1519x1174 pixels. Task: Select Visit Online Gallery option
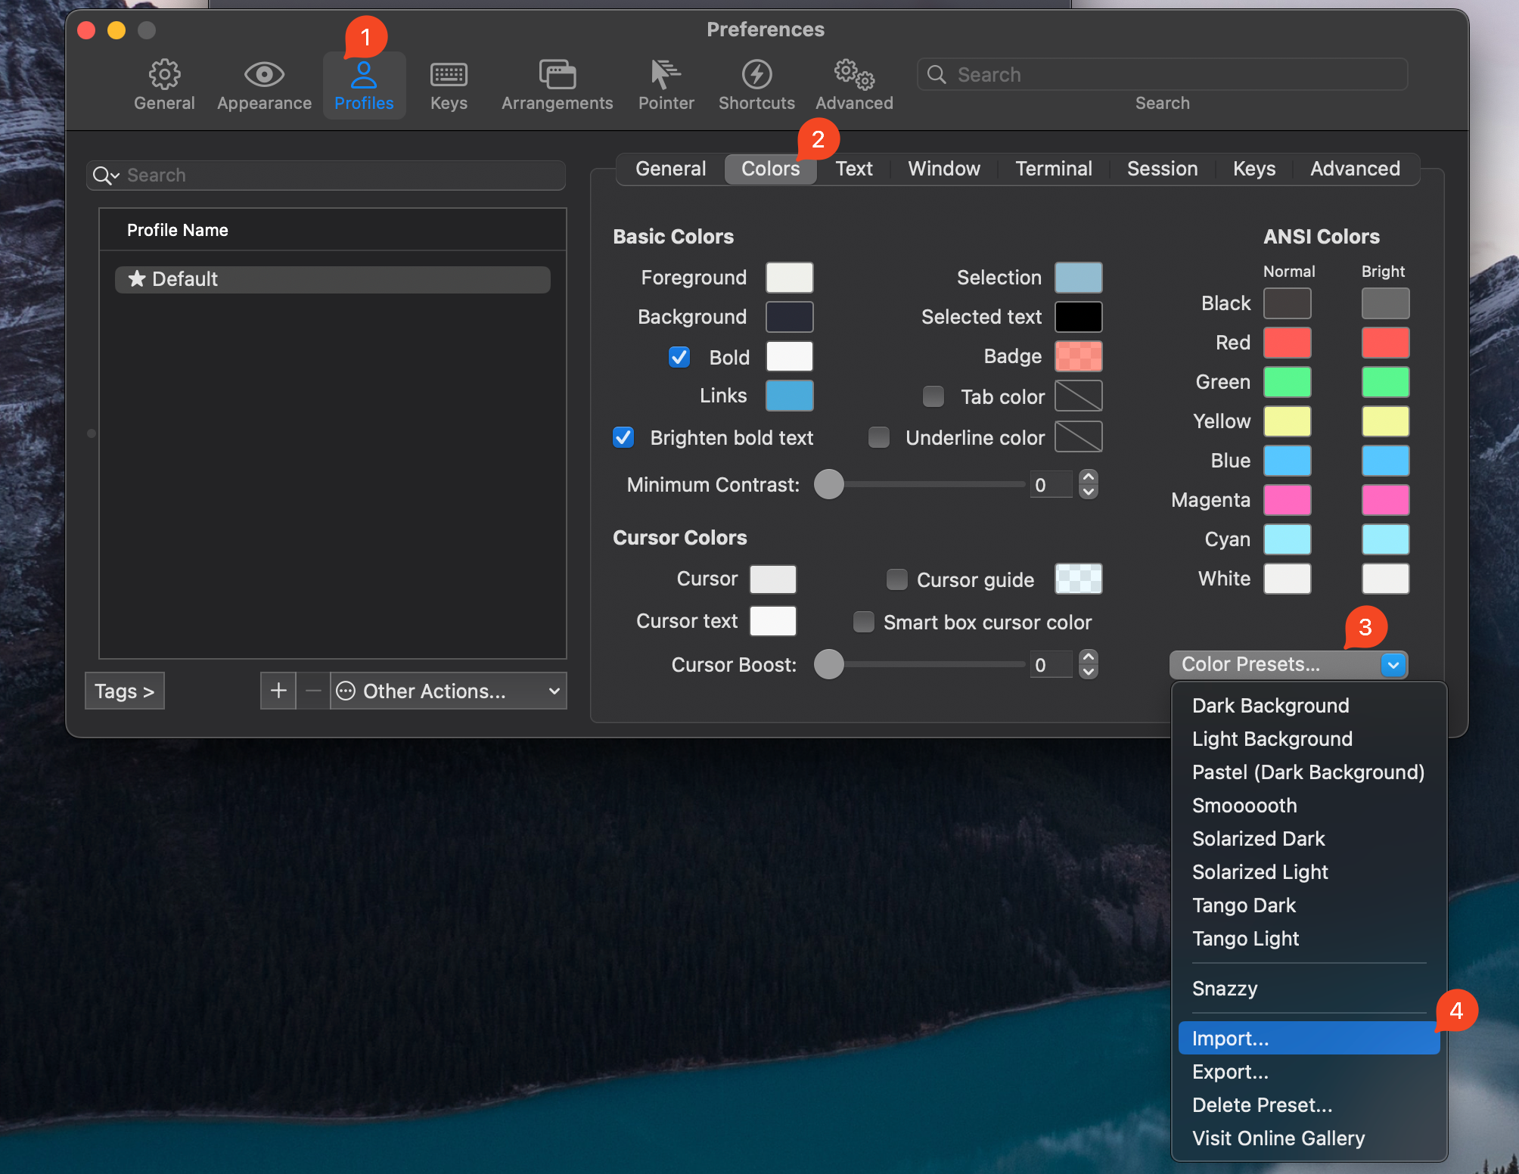click(1278, 1138)
